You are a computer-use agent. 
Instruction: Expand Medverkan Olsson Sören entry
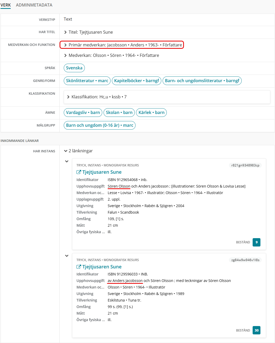[x=66, y=56]
